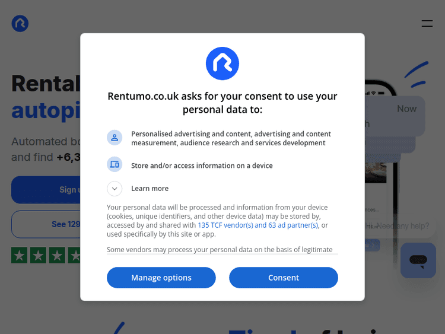
Task: Click the second green Trustpilot star
Action: click(x=38, y=256)
